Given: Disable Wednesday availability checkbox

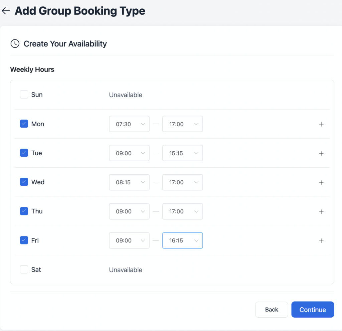Looking at the screenshot, I should [x=24, y=182].
